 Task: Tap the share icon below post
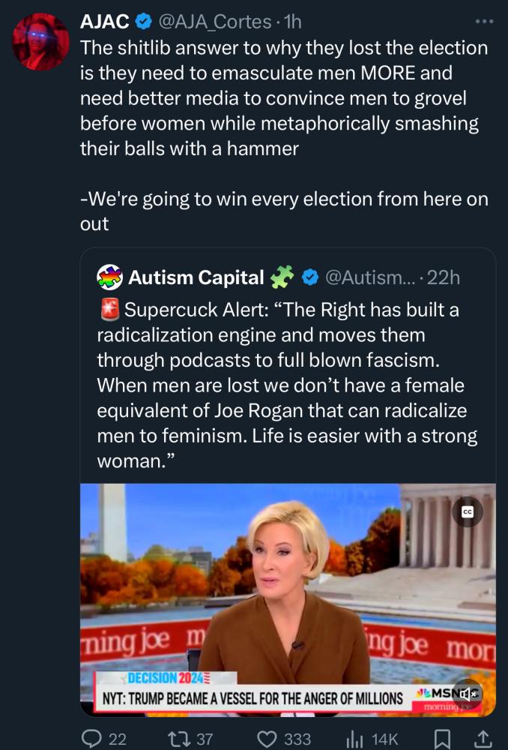click(x=483, y=739)
